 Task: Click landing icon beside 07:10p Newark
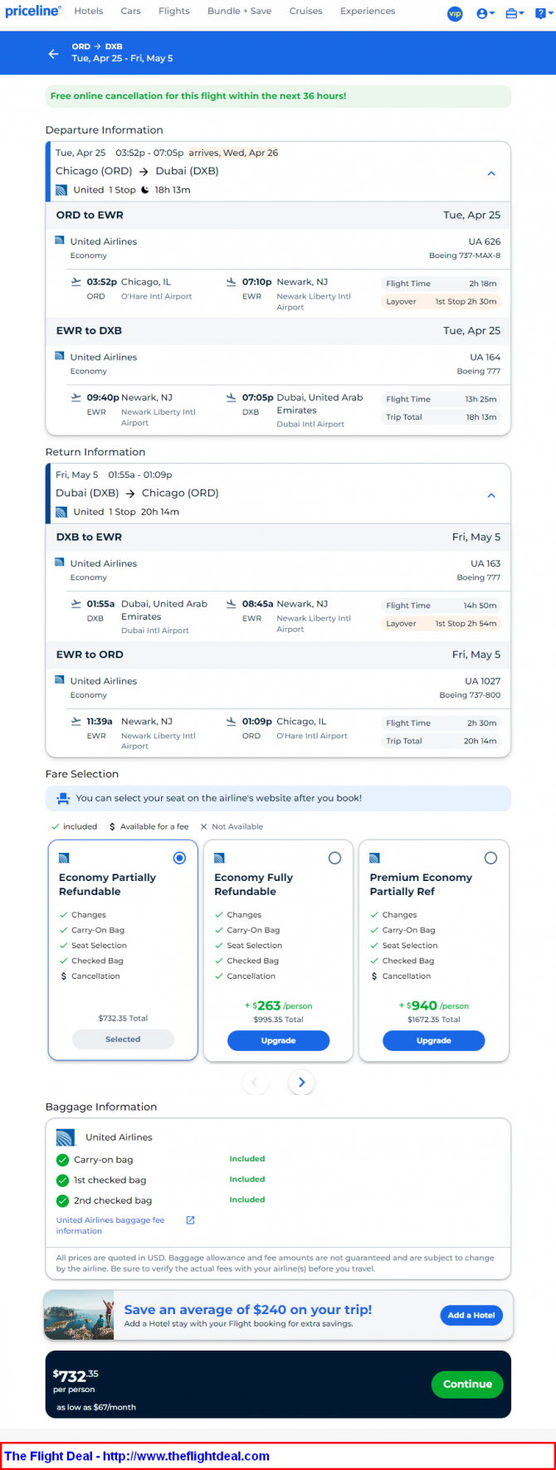[x=232, y=282]
